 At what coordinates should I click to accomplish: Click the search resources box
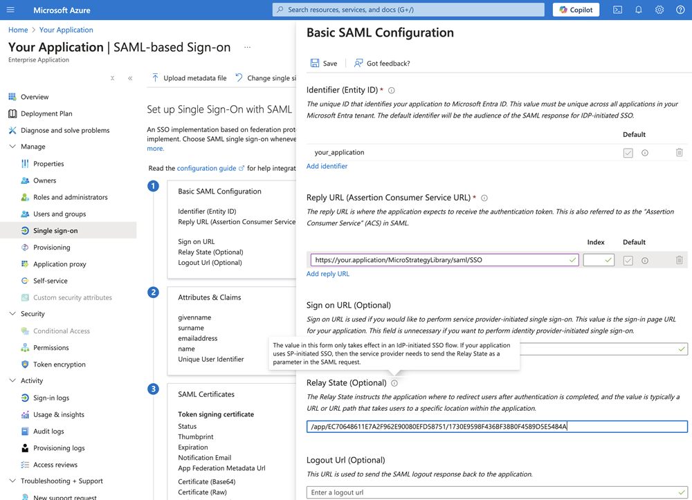408,10
